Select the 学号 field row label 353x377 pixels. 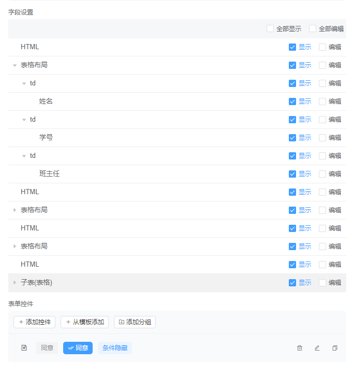(46, 138)
